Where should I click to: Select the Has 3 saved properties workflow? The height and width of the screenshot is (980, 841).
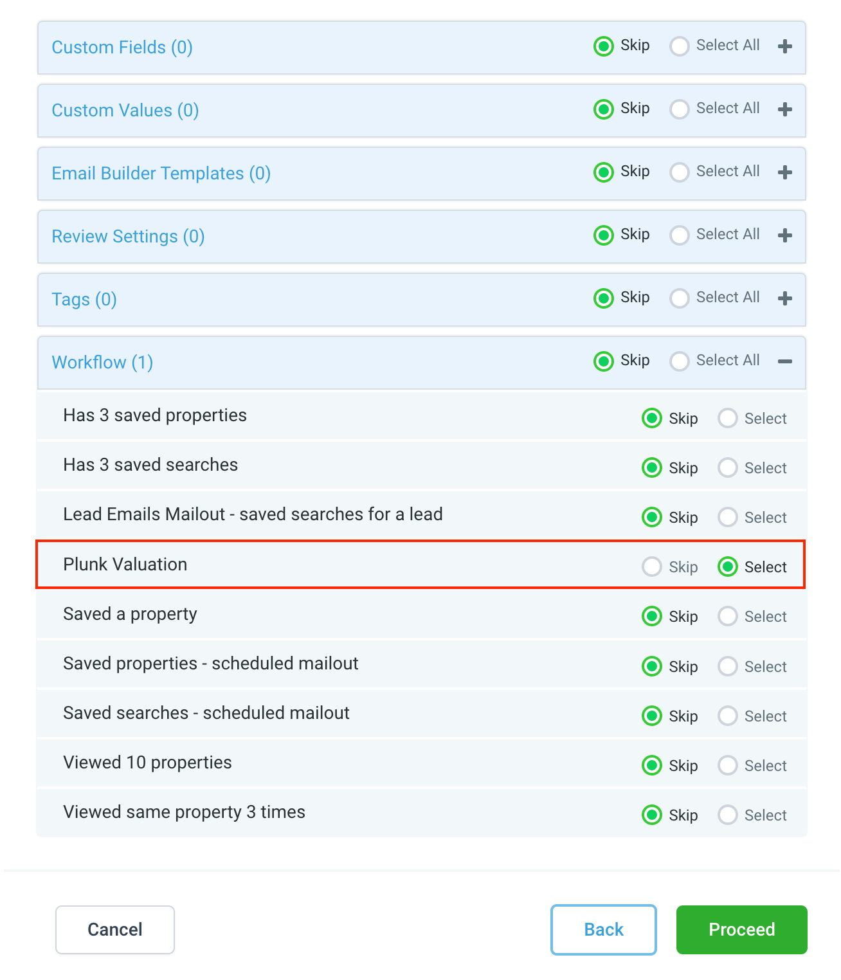(x=728, y=418)
